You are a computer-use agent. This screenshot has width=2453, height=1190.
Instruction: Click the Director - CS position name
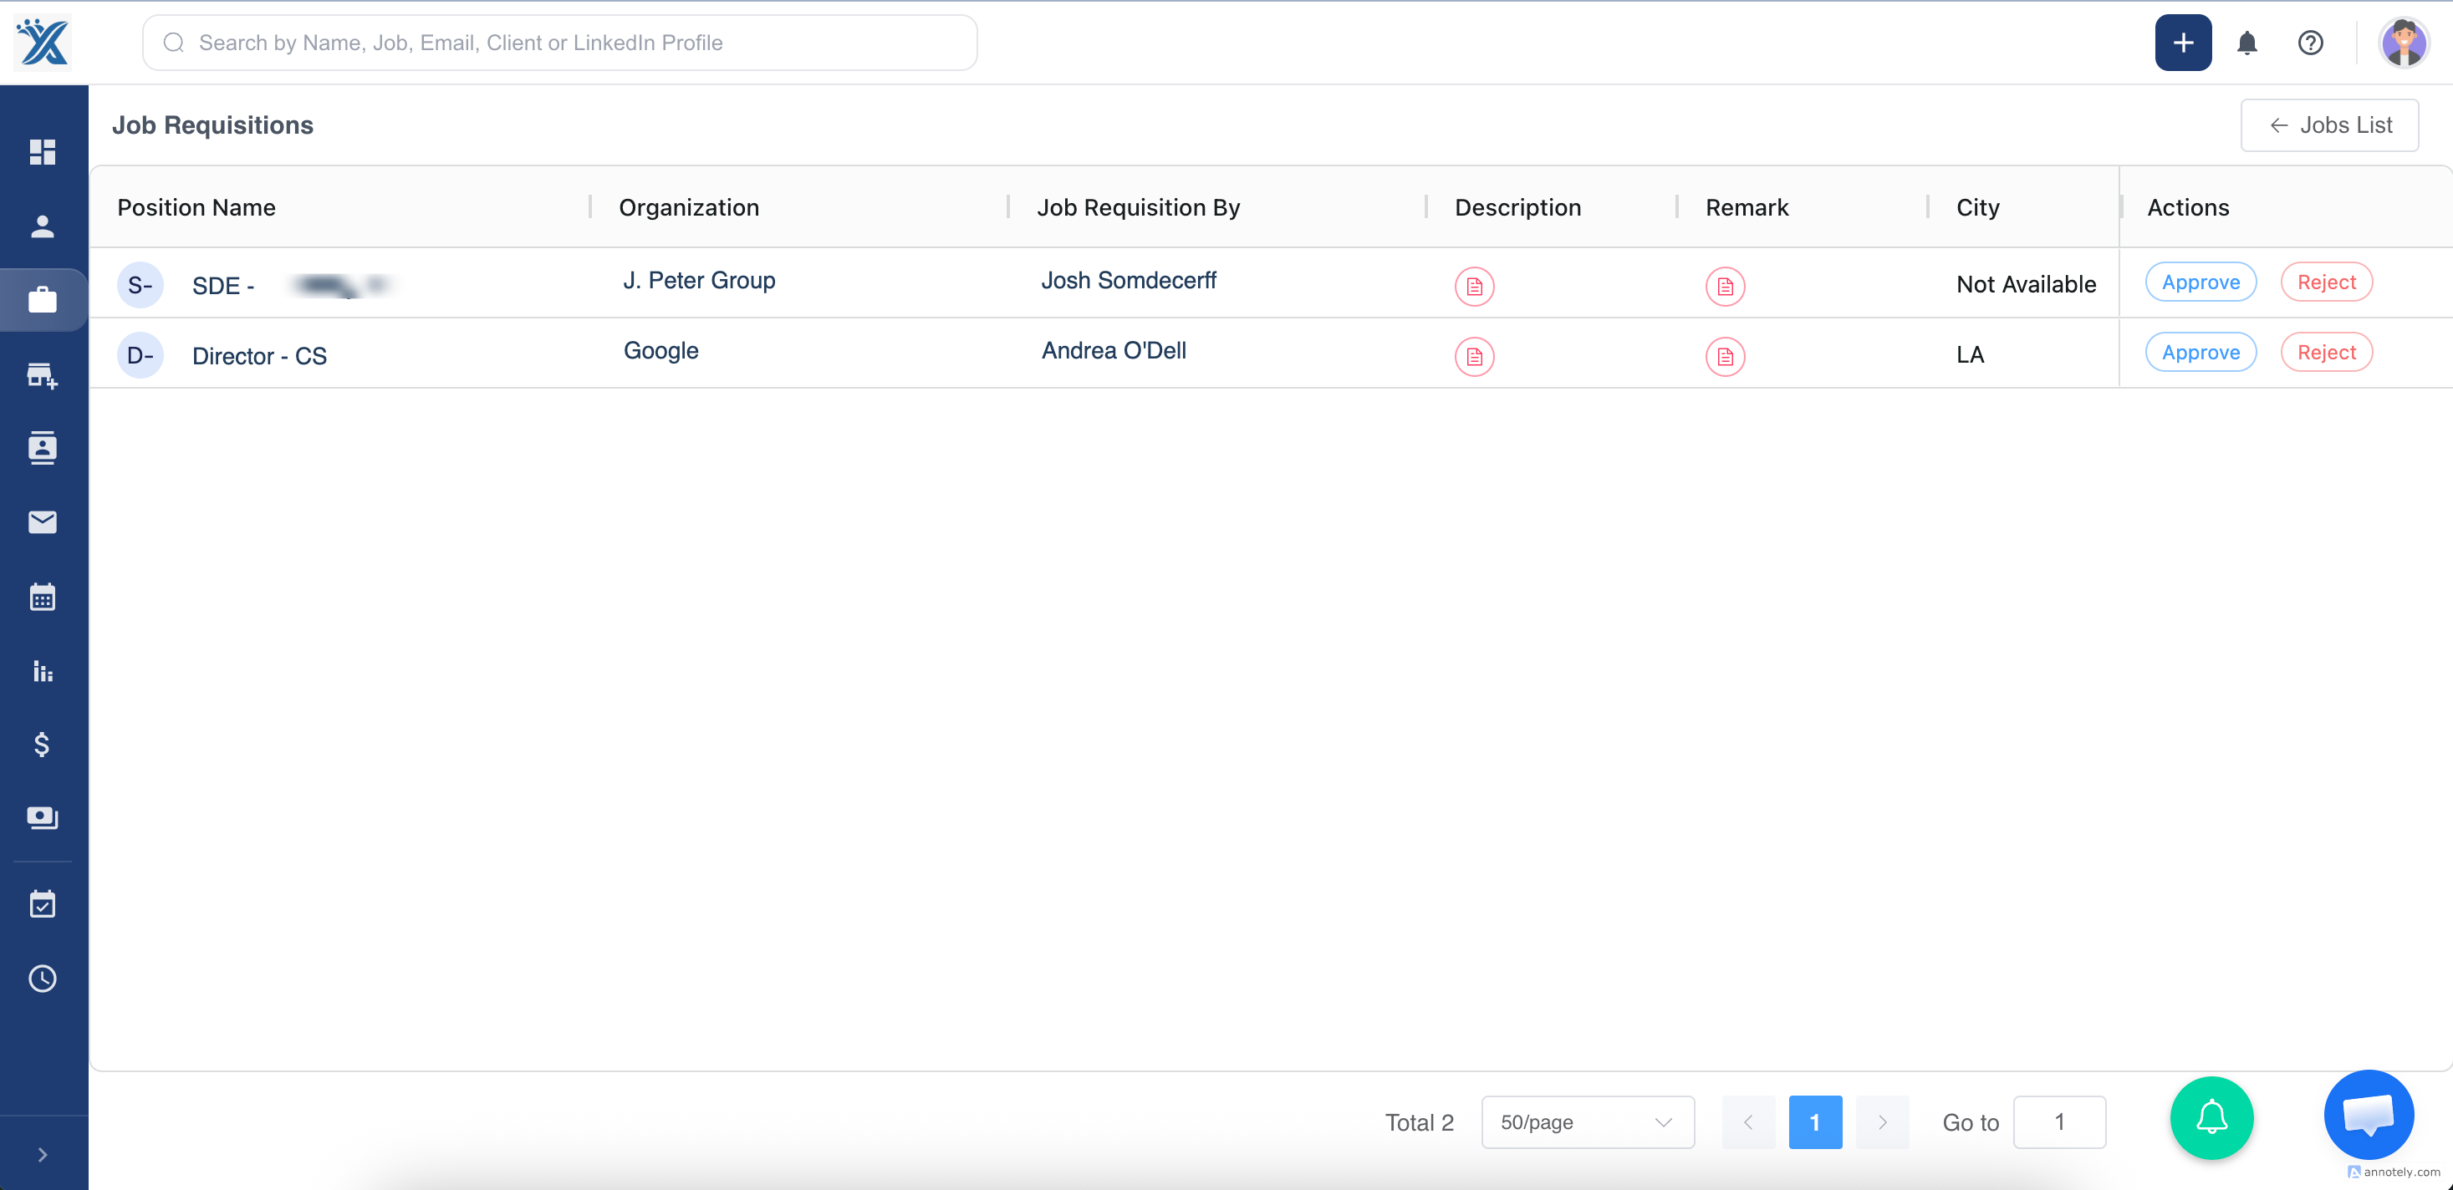click(x=259, y=356)
